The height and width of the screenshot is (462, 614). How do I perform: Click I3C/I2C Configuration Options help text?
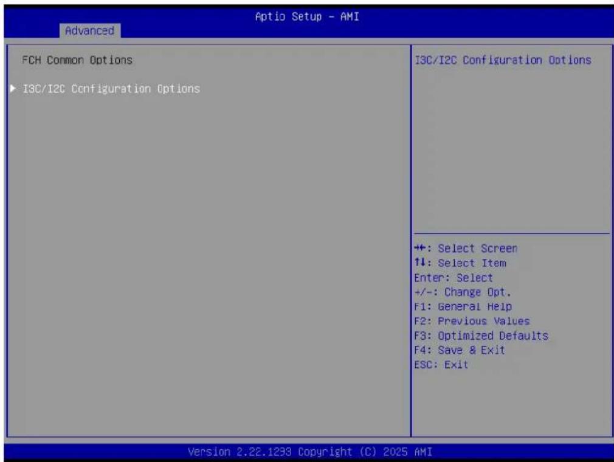point(503,60)
